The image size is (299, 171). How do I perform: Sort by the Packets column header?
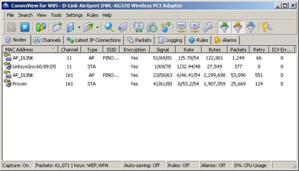click(x=238, y=50)
